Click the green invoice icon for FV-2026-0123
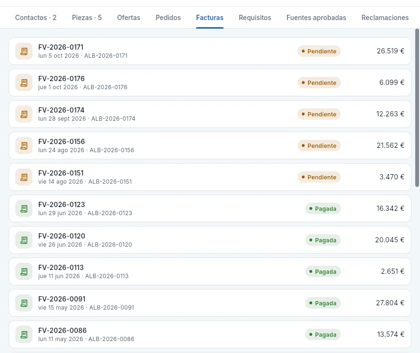420x353 pixels. (x=24, y=208)
